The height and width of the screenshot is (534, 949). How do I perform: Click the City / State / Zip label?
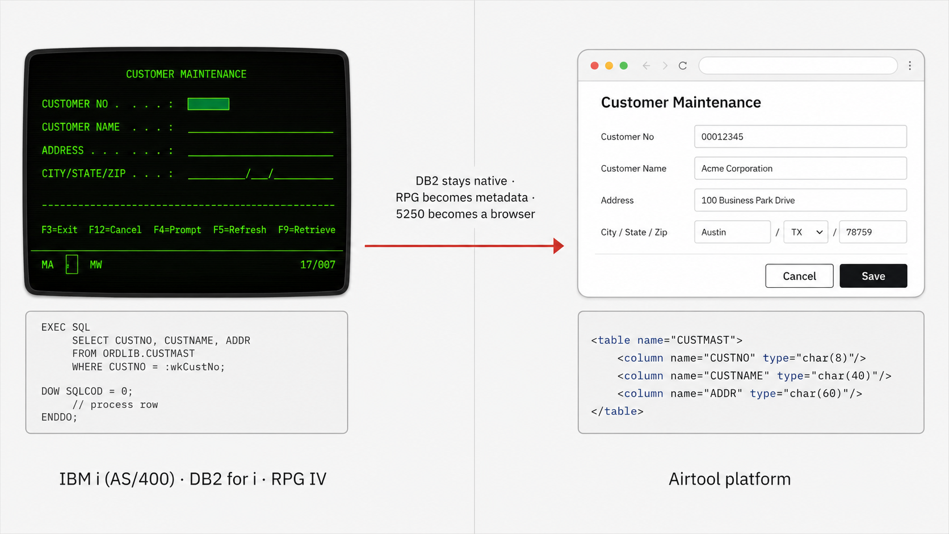[634, 232]
